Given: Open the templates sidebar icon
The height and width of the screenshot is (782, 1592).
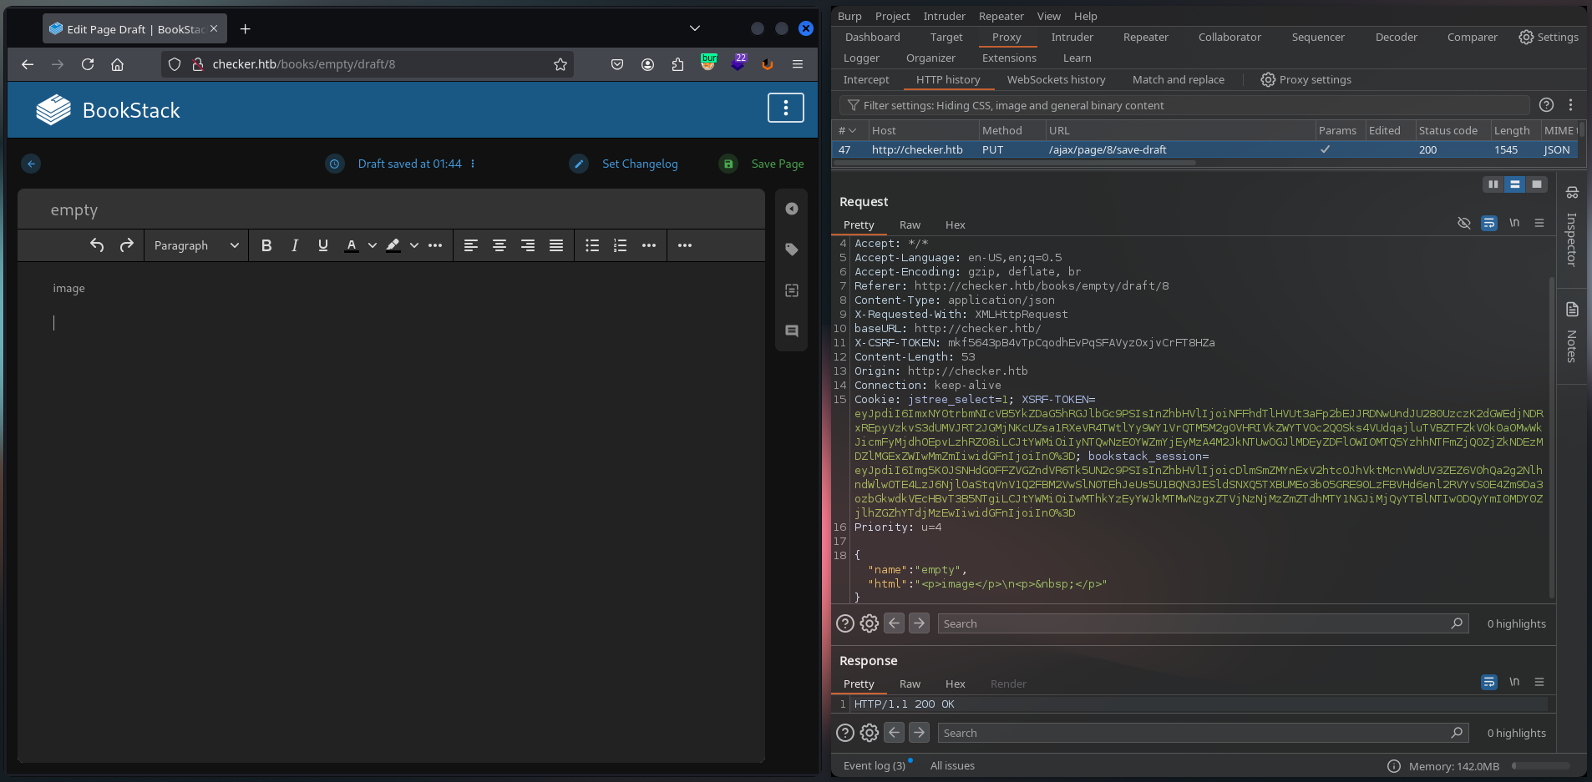Looking at the screenshot, I should coord(792,290).
